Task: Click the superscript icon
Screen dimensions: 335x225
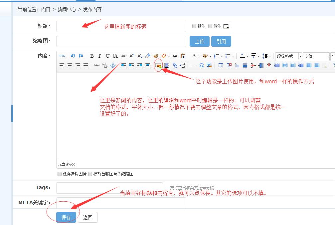Action: 132,56
